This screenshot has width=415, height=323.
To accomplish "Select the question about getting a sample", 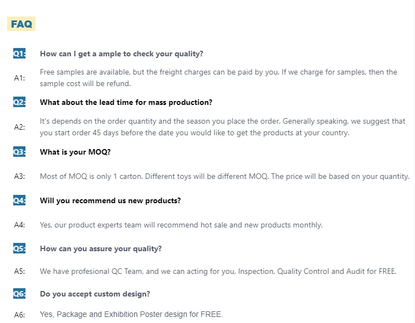I will (121, 54).
